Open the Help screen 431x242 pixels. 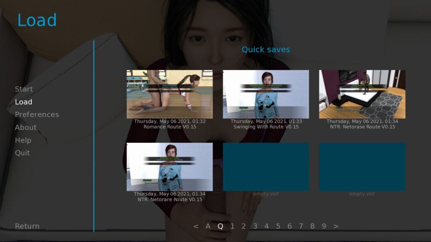(23, 140)
